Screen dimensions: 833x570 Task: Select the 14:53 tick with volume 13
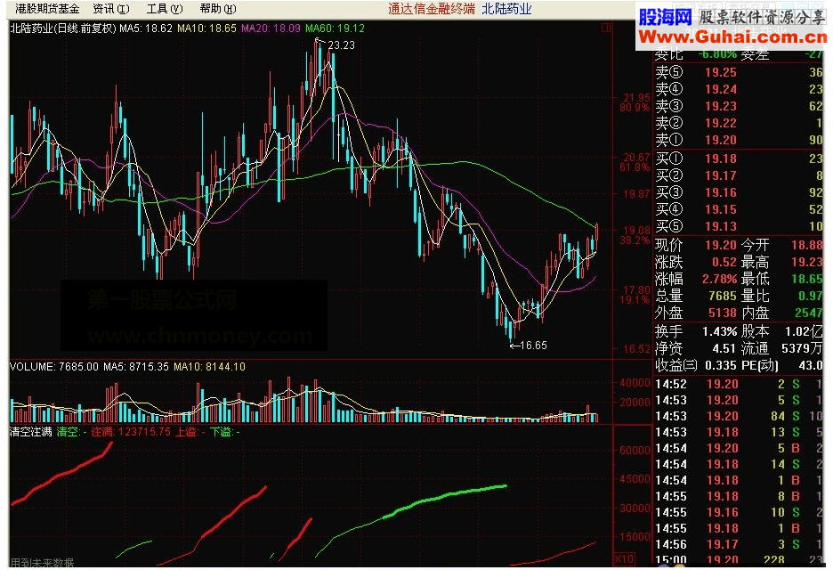click(739, 432)
